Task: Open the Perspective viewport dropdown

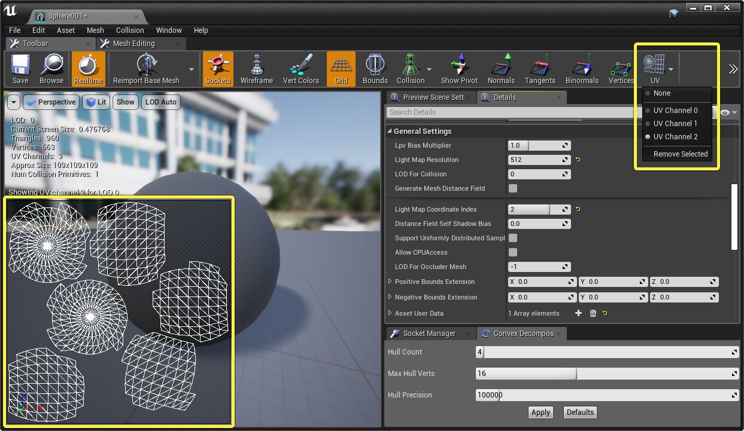Action: tap(51, 102)
